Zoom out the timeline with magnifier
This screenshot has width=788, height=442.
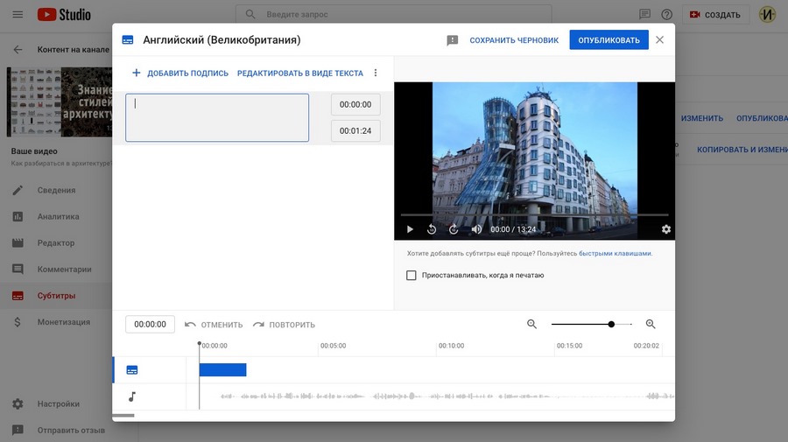pyautogui.click(x=531, y=324)
